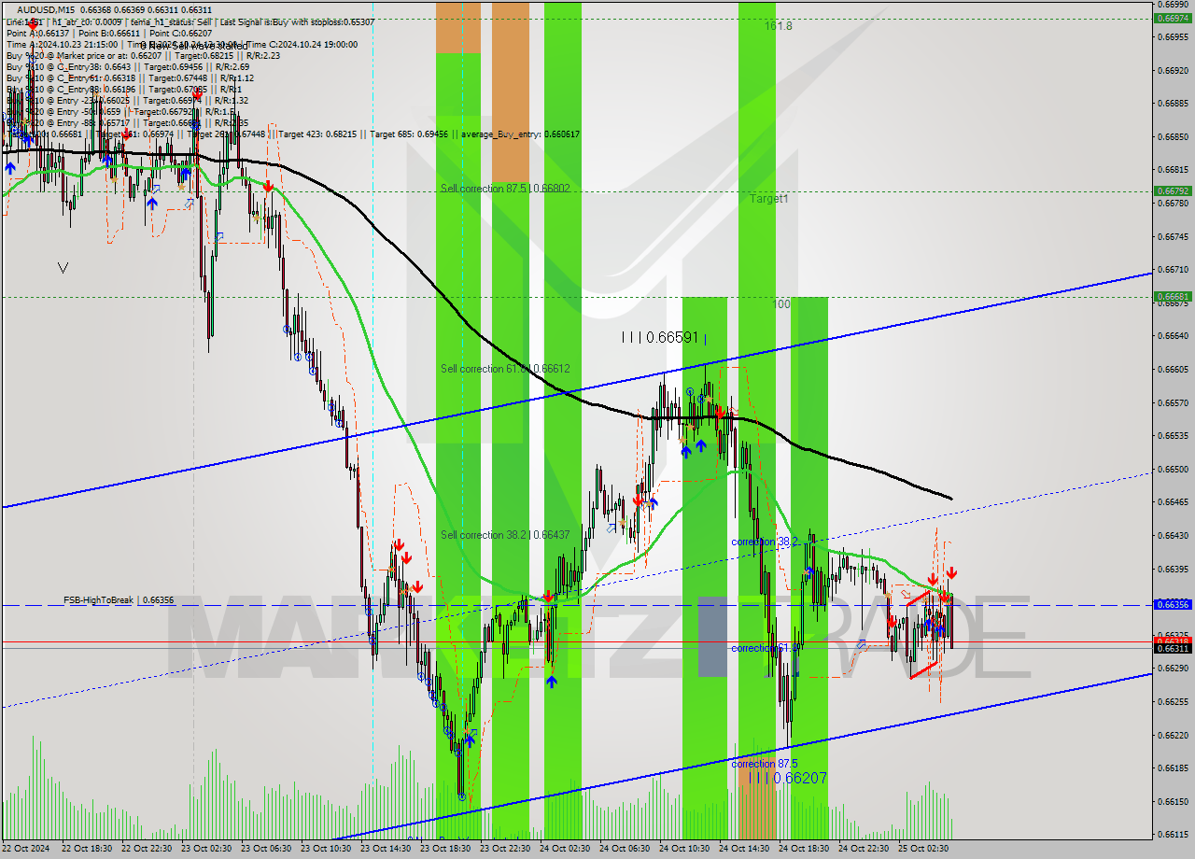The image size is (1195, 859).
Task: Click price axis value 0.66570
Action: [1174, 402]
